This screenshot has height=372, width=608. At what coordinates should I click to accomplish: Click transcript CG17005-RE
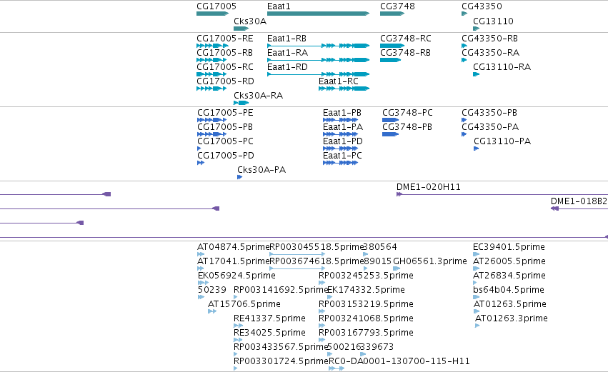(x=225, y=39)
